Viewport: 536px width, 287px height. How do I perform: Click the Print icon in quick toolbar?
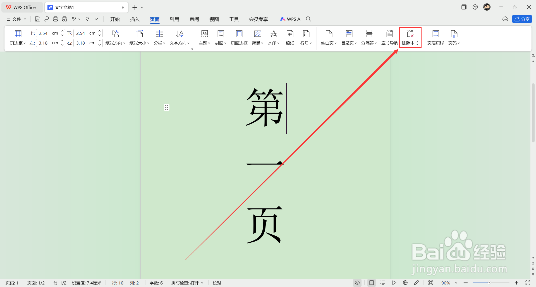point(56,19)
